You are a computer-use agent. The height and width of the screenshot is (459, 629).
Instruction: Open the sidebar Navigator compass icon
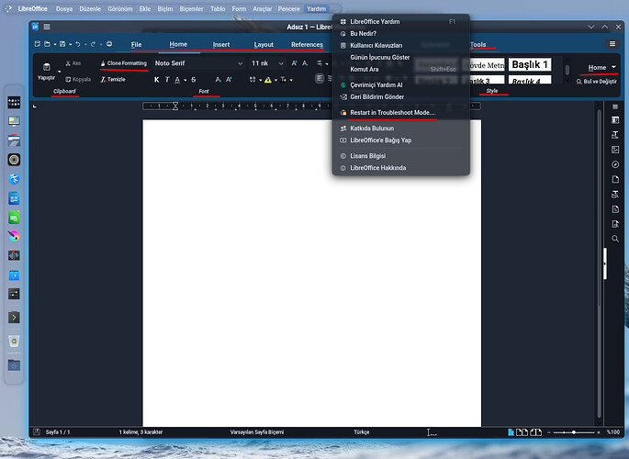615,164
